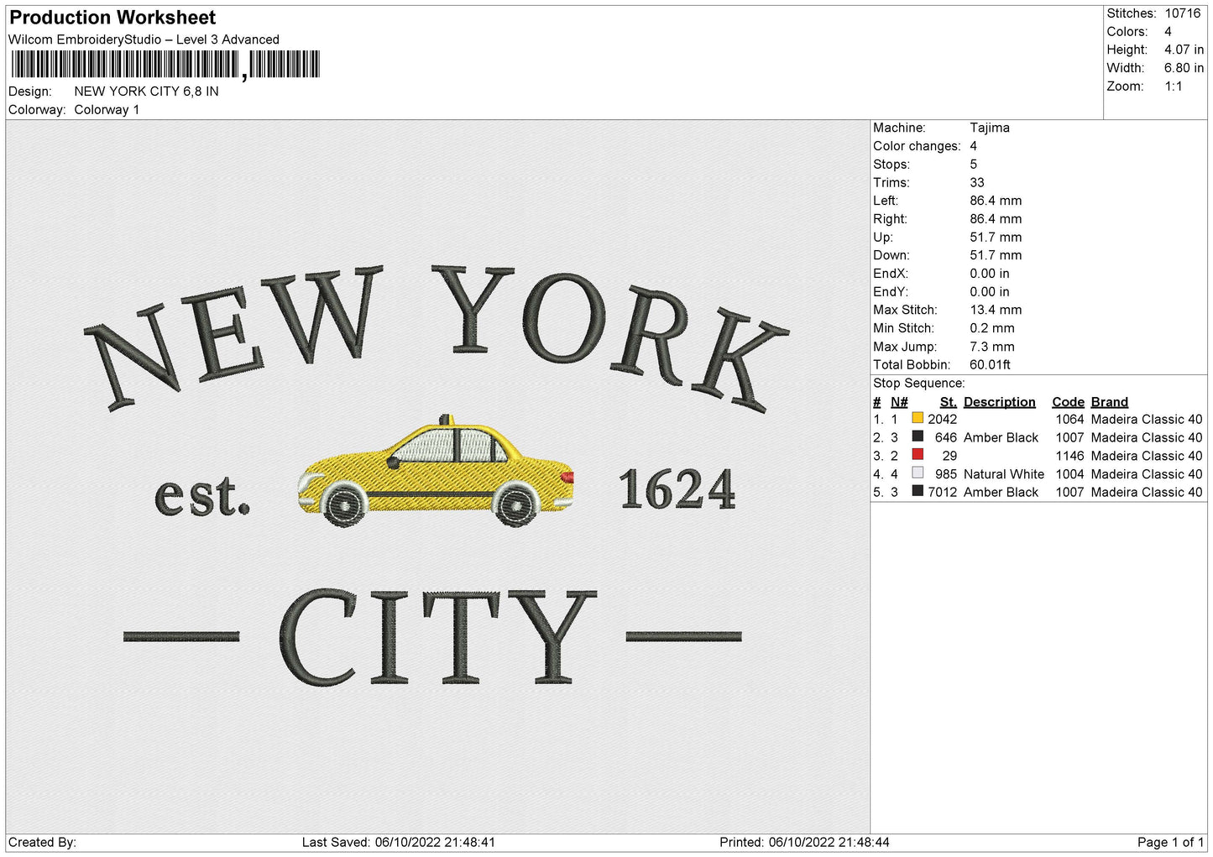Click stitch count 7012 in row 5
This screenshot has height=857, width=1213.
coord(942,493)
